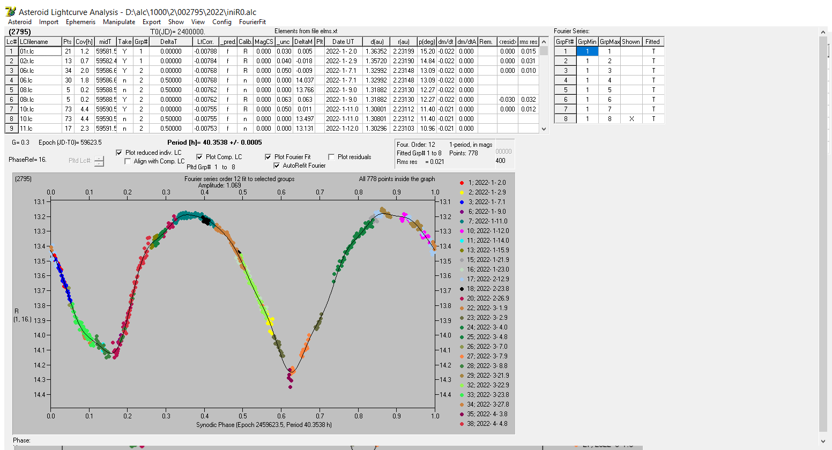832x450 pixels.
Task: Click the lightcurve table scroll-up arrow
Action: (x=544, y=42)
